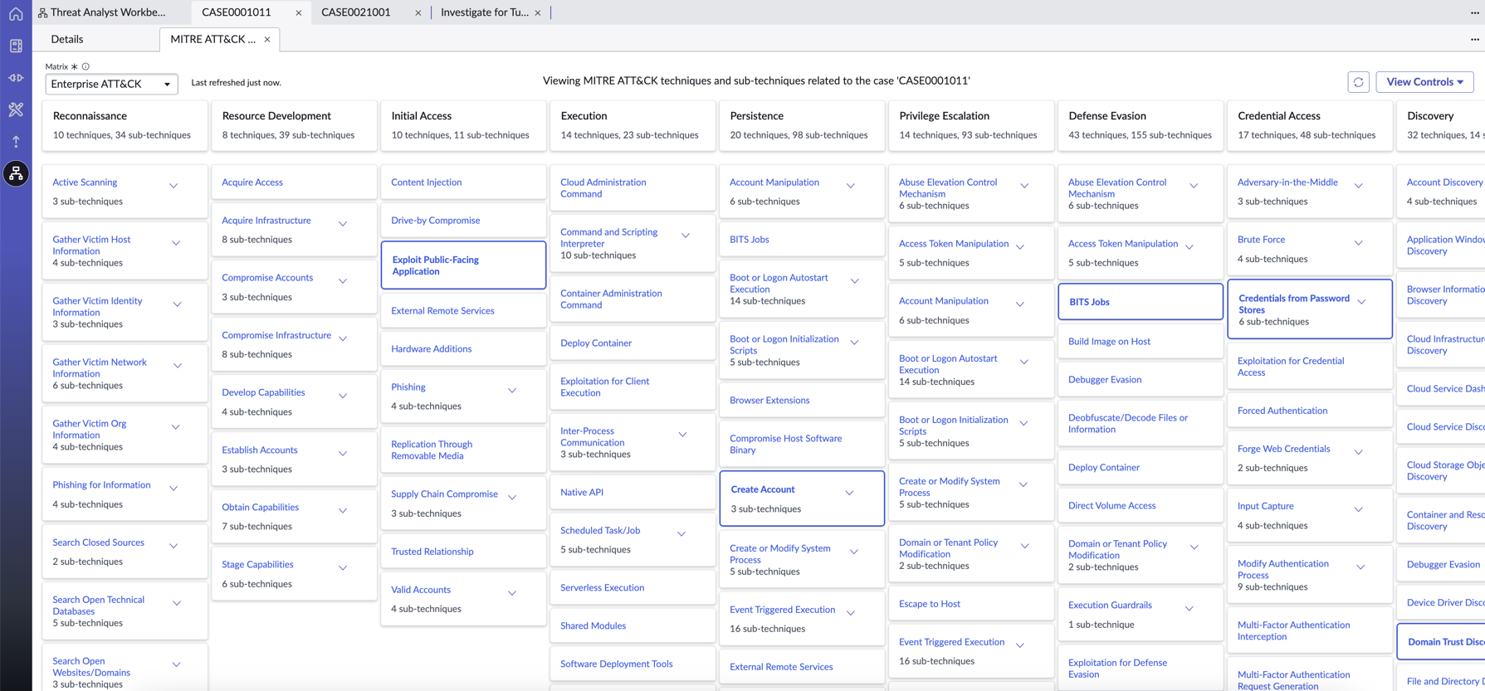Expand Obtain Capabilities chevron
1485x691 pixels.
(343, 511)
